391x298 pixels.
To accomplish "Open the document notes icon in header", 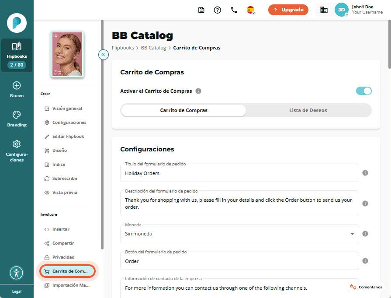I will tap(201, 10).
